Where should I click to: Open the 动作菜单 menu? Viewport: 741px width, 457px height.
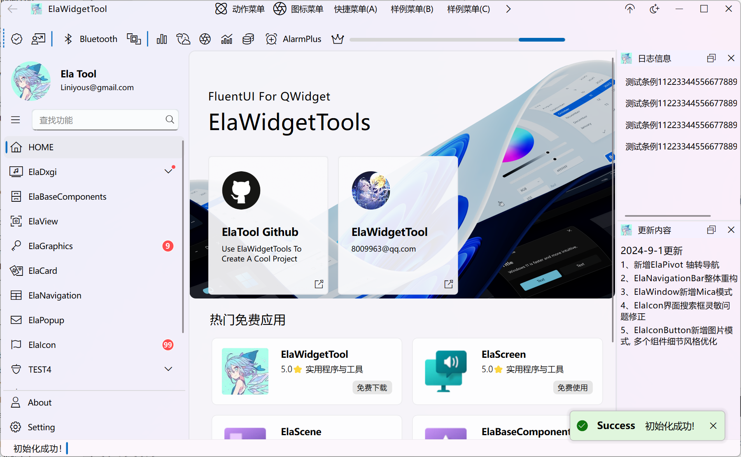(240, 9)
